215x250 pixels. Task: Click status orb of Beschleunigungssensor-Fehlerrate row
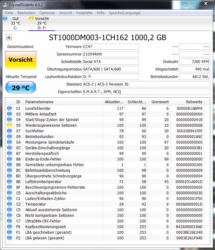tap(9, 187)
